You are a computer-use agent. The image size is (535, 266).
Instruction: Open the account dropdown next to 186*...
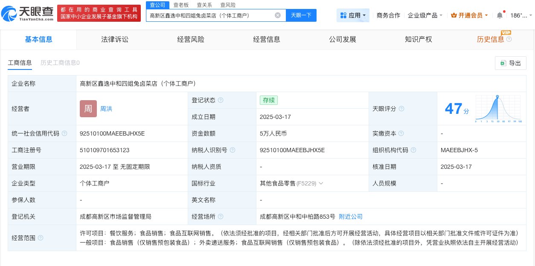pyautogui.click(x=523, y=14)
